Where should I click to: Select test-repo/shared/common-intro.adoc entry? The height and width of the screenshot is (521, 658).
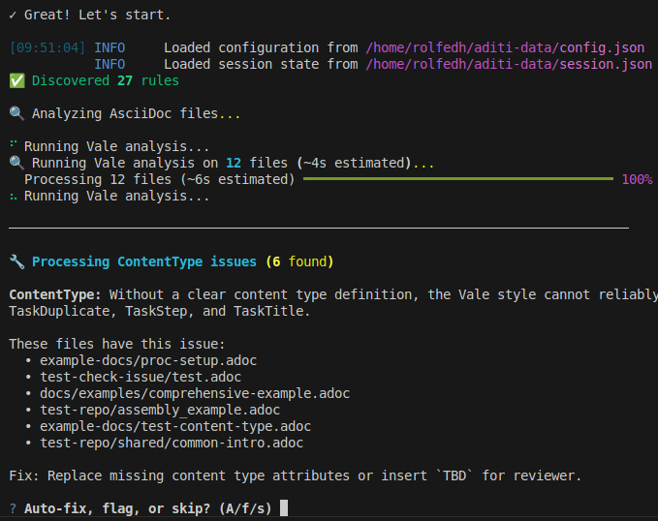click(172, 443)
